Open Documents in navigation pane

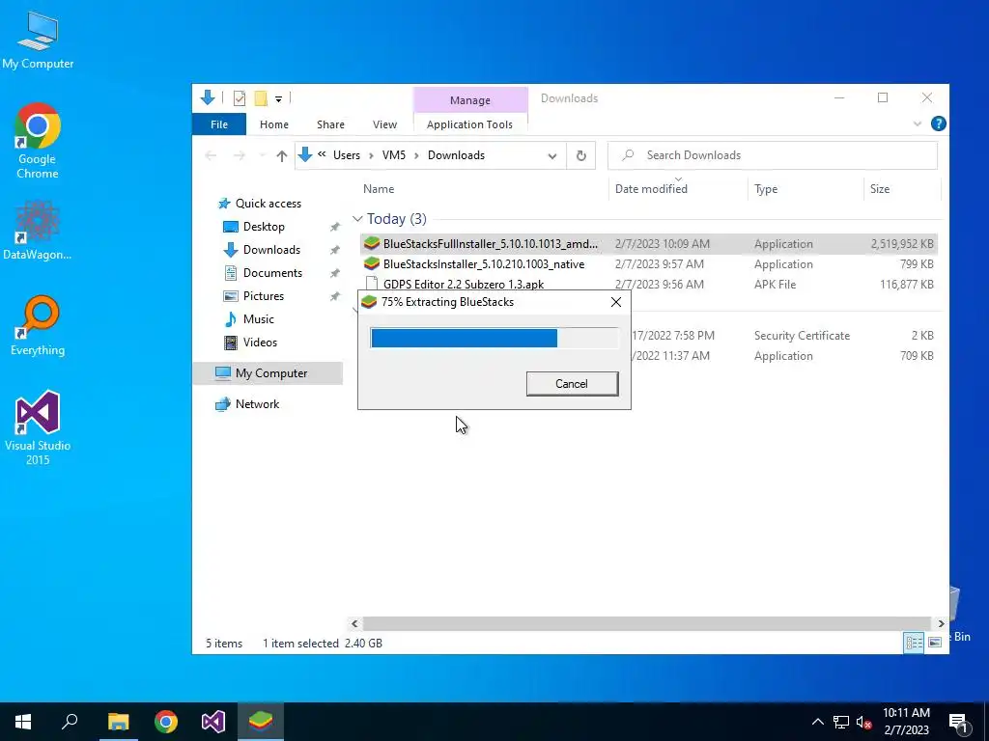click(x=272, y=273)
